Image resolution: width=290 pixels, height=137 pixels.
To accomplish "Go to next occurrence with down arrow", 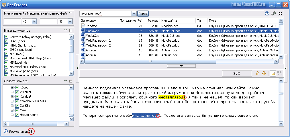I will [264, 73].
